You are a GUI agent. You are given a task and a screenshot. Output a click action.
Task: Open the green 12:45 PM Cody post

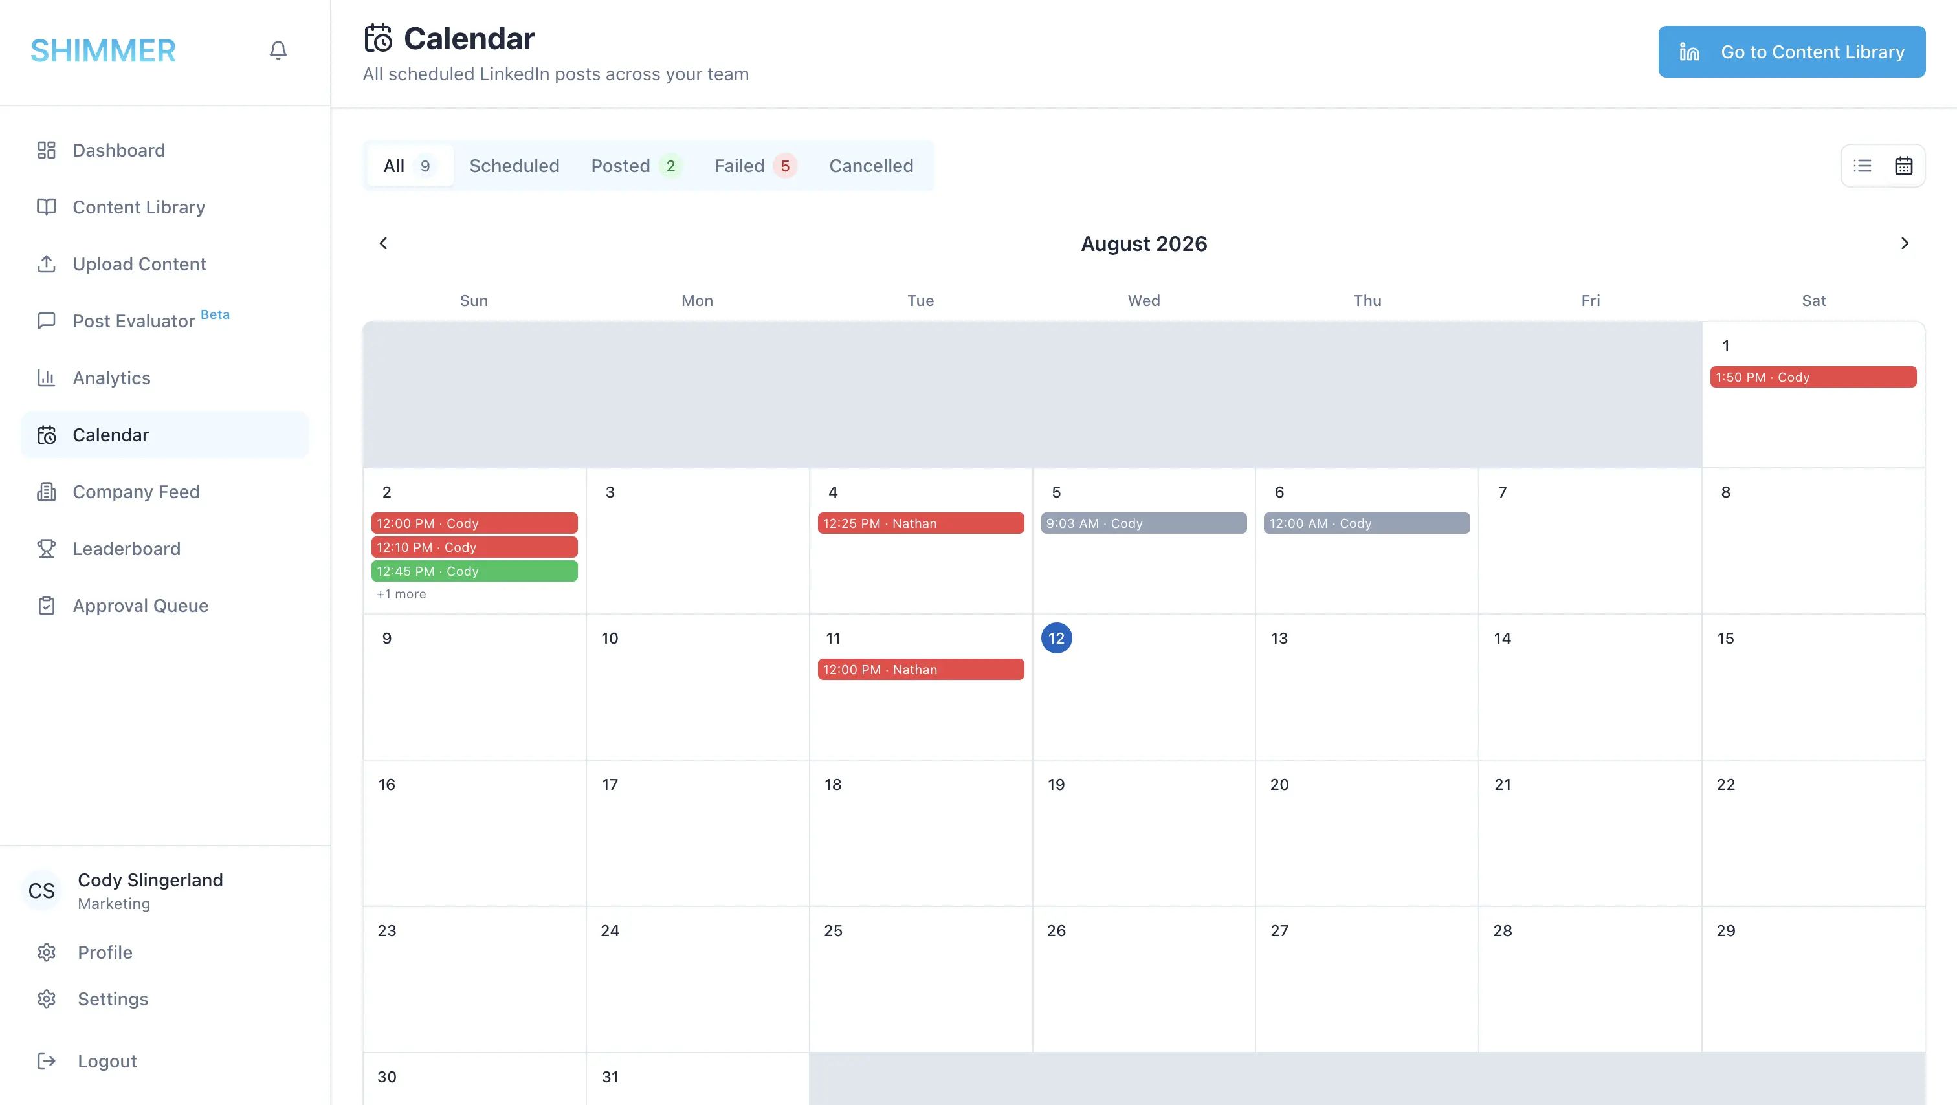474,571
